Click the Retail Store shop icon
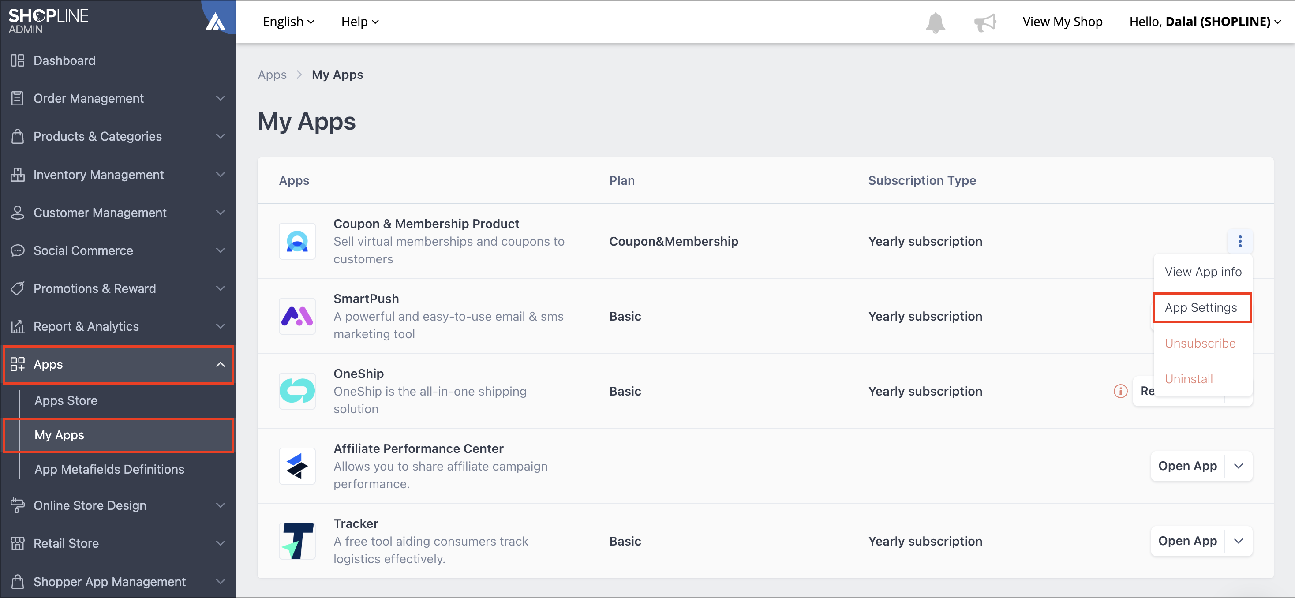1295x598 pixels. click(x=18, y=543)
